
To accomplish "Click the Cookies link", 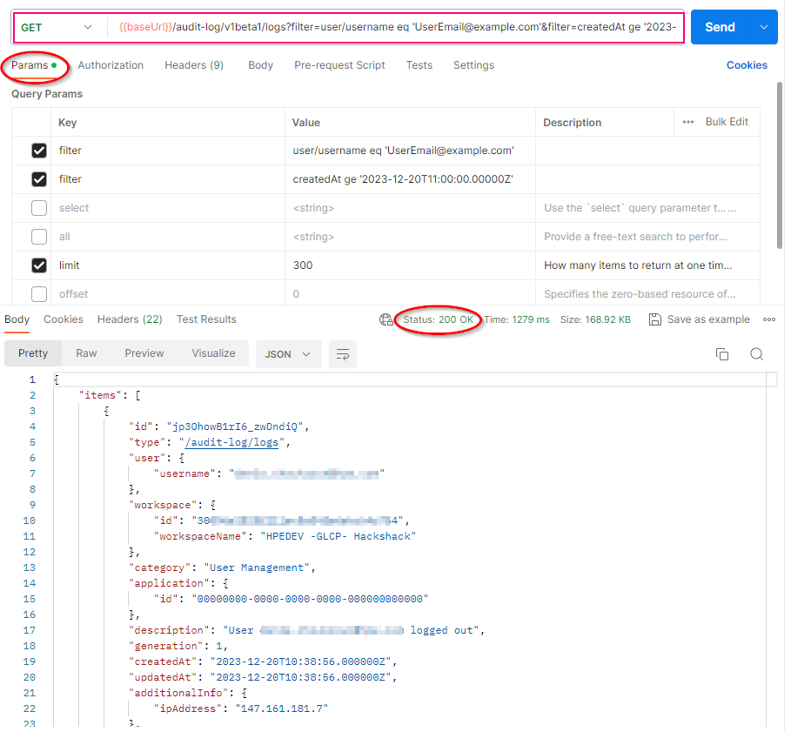I will (x=747, y=65).
